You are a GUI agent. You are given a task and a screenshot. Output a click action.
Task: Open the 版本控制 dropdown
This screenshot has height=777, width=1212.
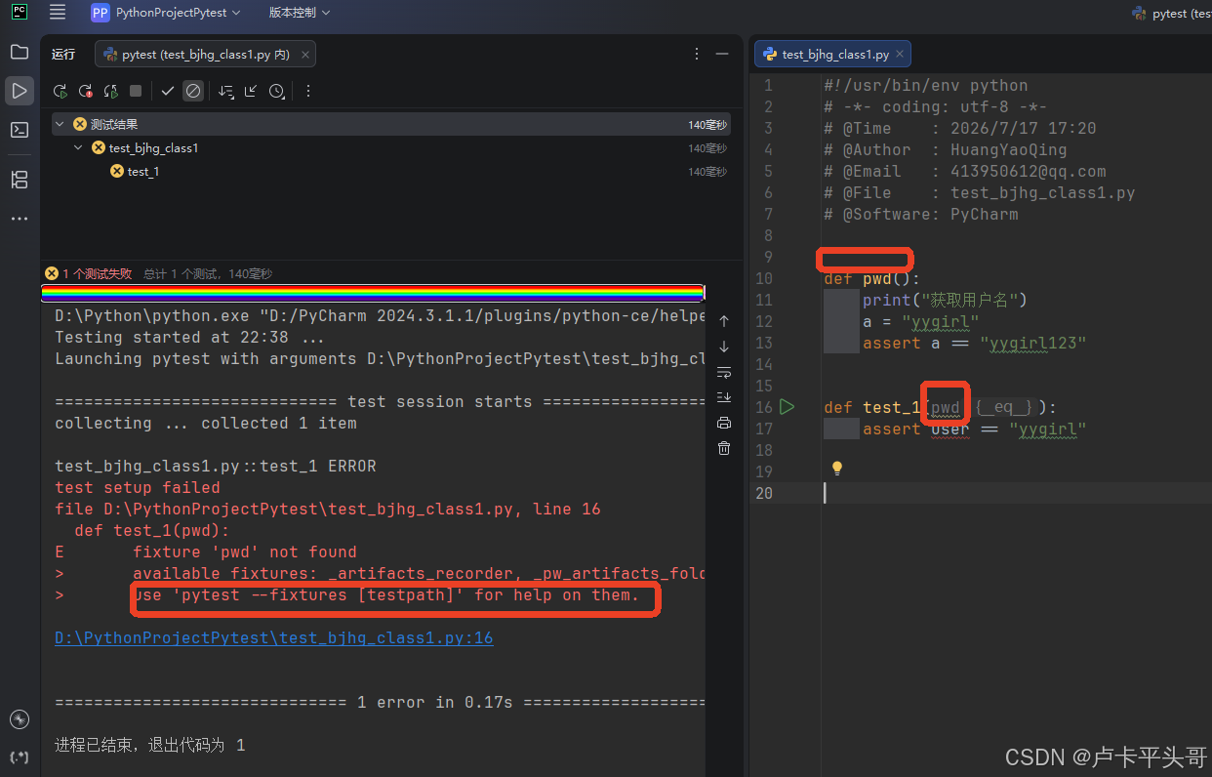pyautogui.click(x=300, y=13)
